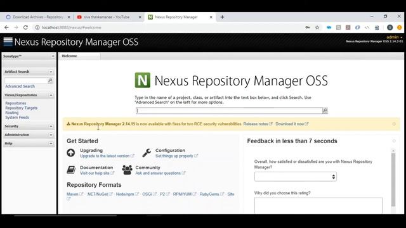Switch to the Download Archives browser tab
This screenshot has width=406, height=228.
click(x=38, y=17)
